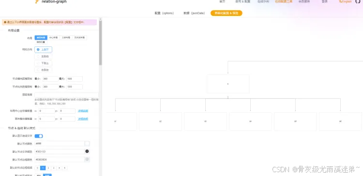Choose the 下到上 tree direction
This screenshot has height=176, width=363.
43,63
